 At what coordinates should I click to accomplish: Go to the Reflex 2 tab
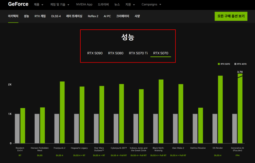[93, 16]
